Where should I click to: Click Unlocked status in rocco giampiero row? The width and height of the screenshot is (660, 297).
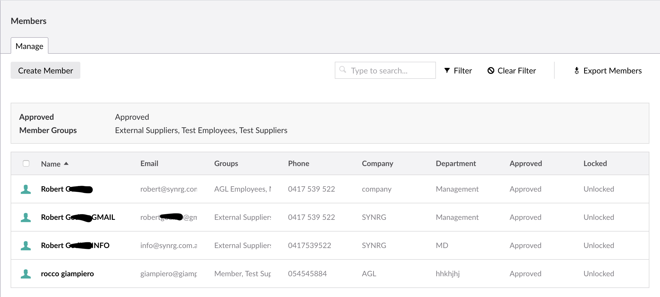click(599, 274)
